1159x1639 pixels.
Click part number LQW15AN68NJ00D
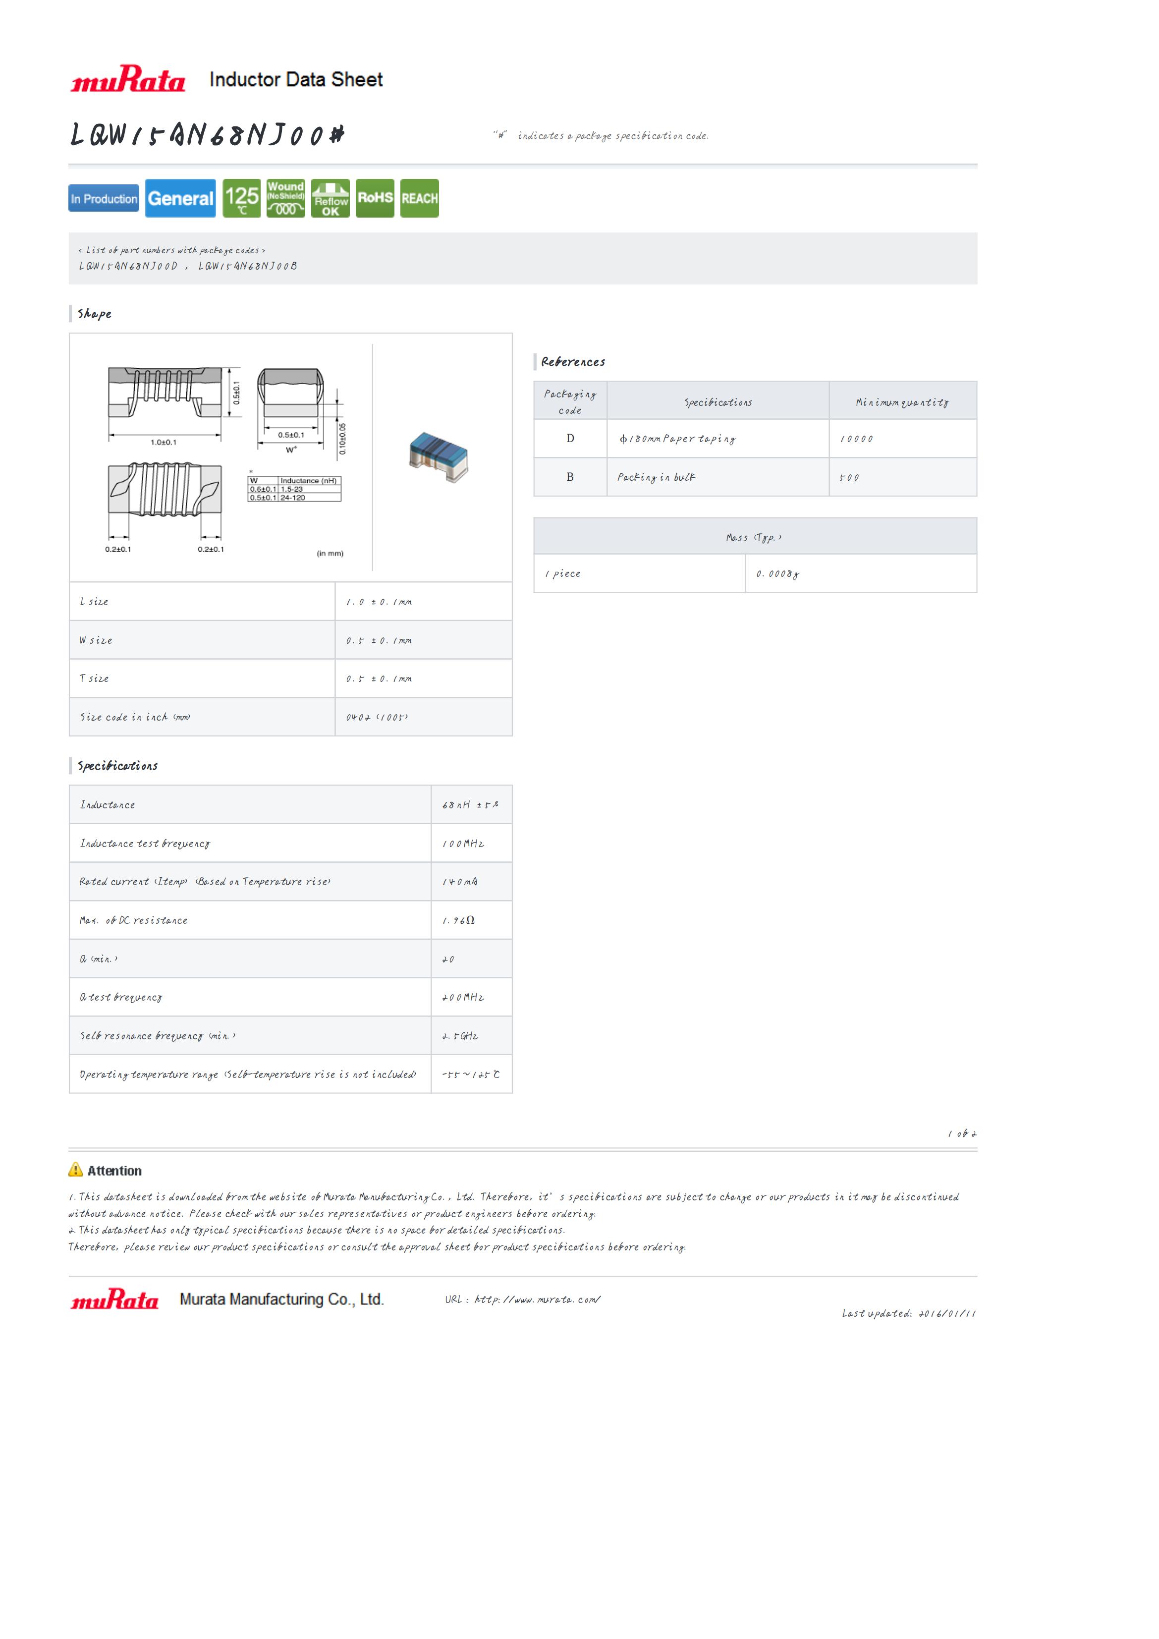click(128, 266)
